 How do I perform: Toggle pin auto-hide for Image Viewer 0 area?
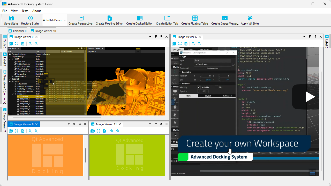pos(161,37)
